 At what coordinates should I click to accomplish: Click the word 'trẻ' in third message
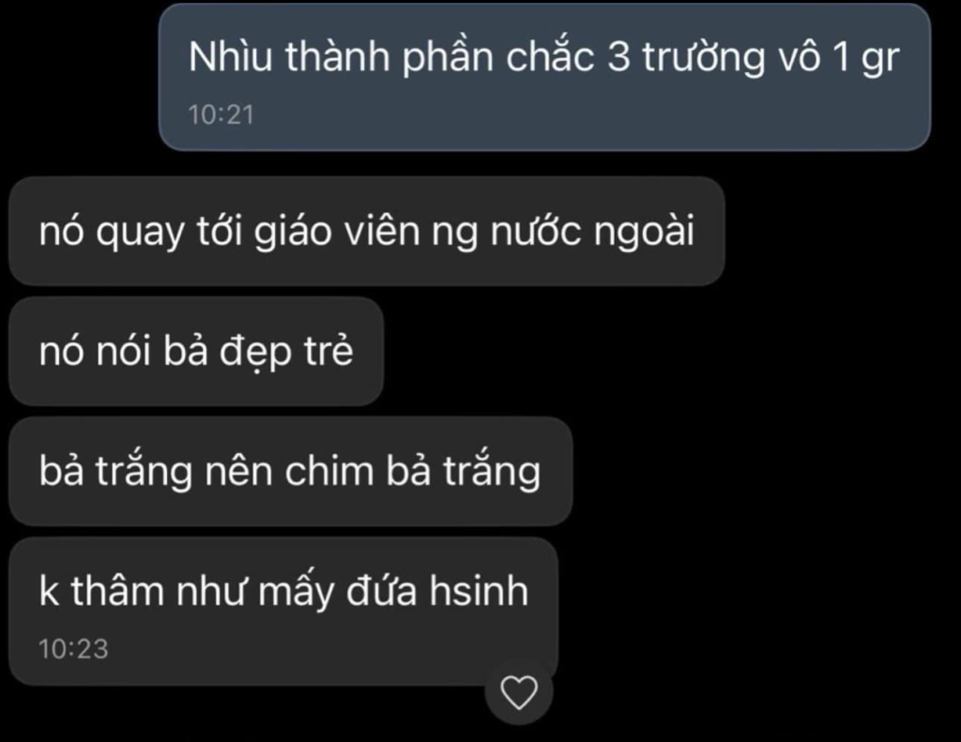click(328, 351)
